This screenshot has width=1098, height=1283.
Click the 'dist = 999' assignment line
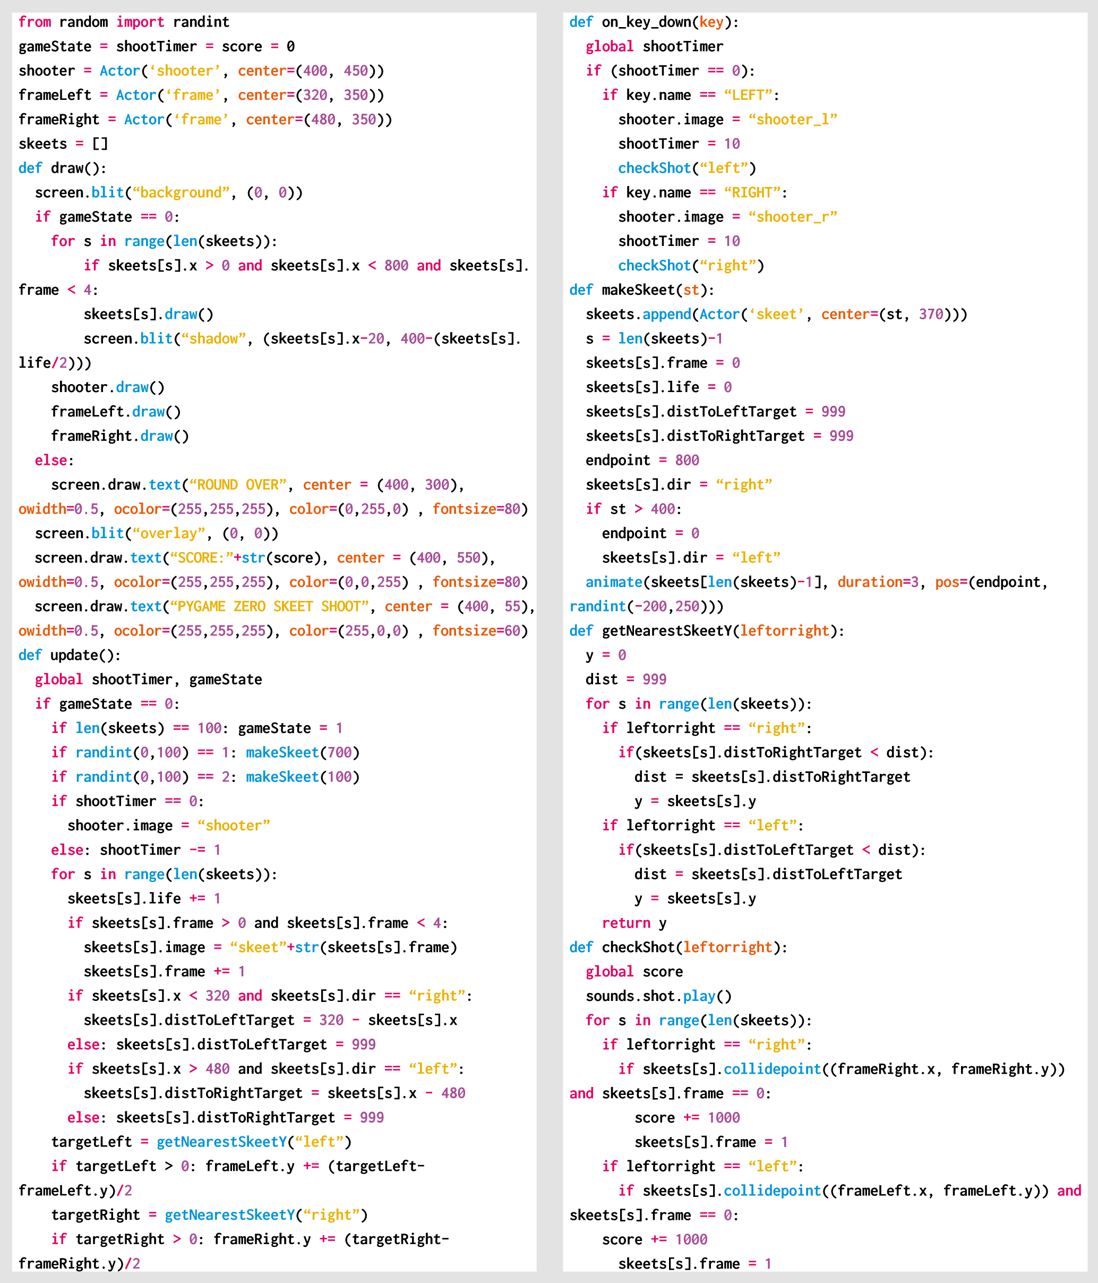[x=626, y=679]
